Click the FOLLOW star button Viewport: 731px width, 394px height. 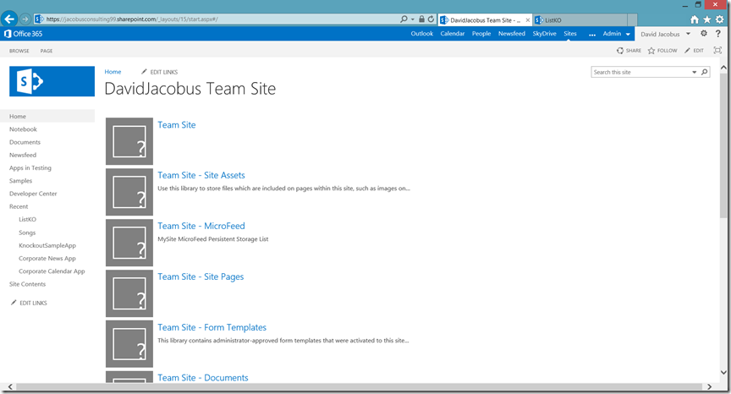point(662,50)
